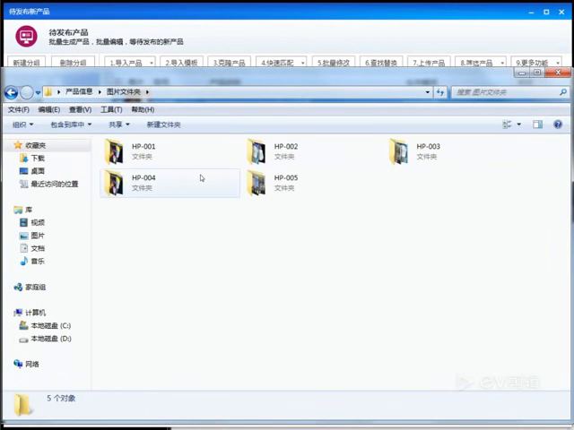Click the 家庭组 icon in sidebar

coord(18,288)
